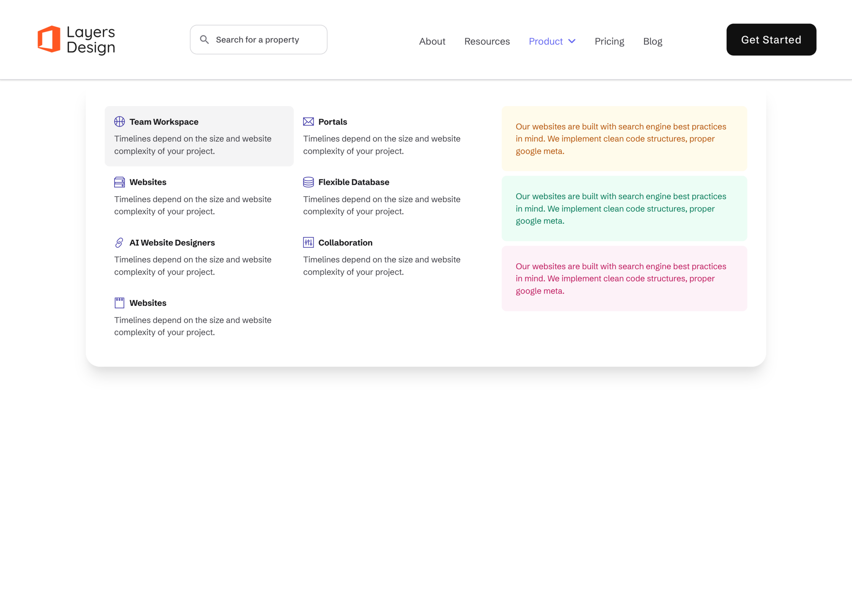
Task: Click the description under Flexible Database
Action: coord(381,205)
